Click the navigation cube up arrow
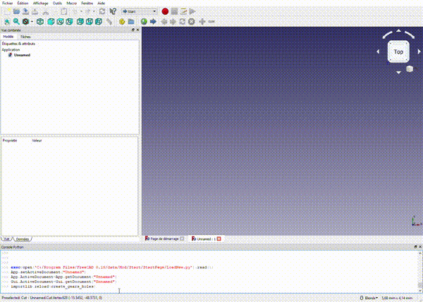Viewport: 423px width, 302px height. tap(398, 31)
